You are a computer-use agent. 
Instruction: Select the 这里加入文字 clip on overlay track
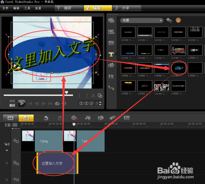click(57, 163)
